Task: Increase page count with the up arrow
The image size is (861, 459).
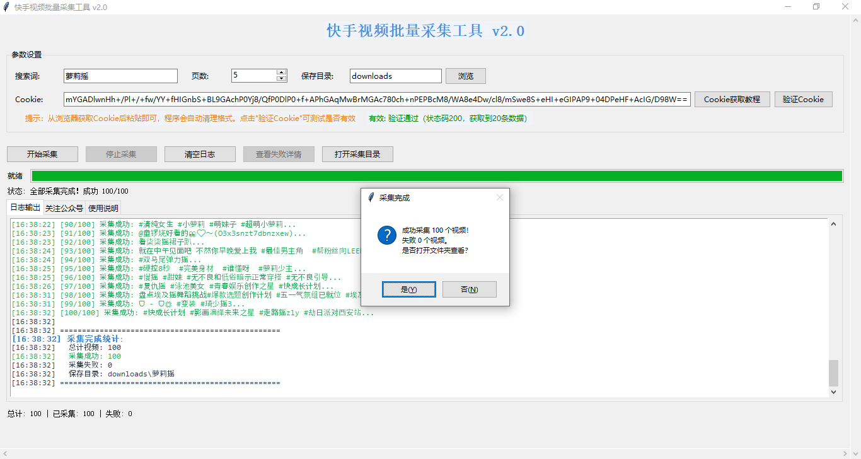Action: 282,73
